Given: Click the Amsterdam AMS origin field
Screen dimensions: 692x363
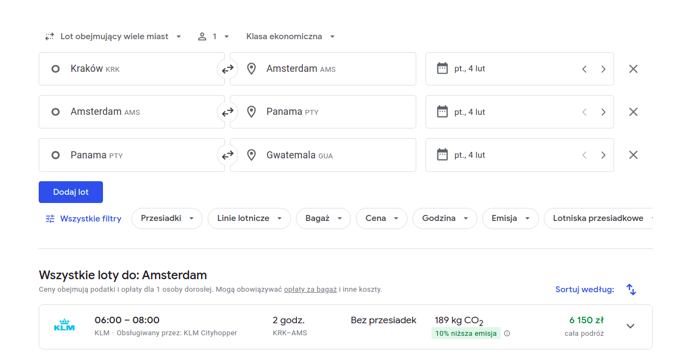Looking at the screenshot, I should point(131,112).
